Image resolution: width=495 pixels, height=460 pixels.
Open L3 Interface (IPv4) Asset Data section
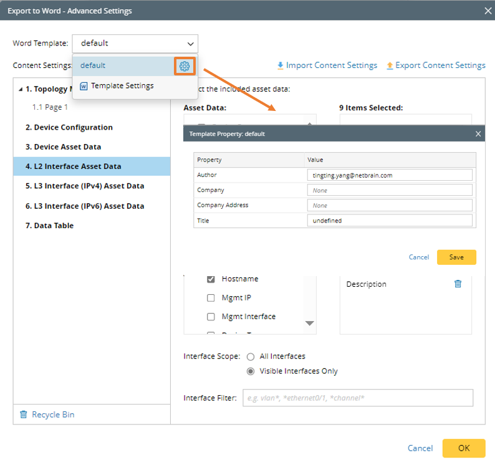85,186
